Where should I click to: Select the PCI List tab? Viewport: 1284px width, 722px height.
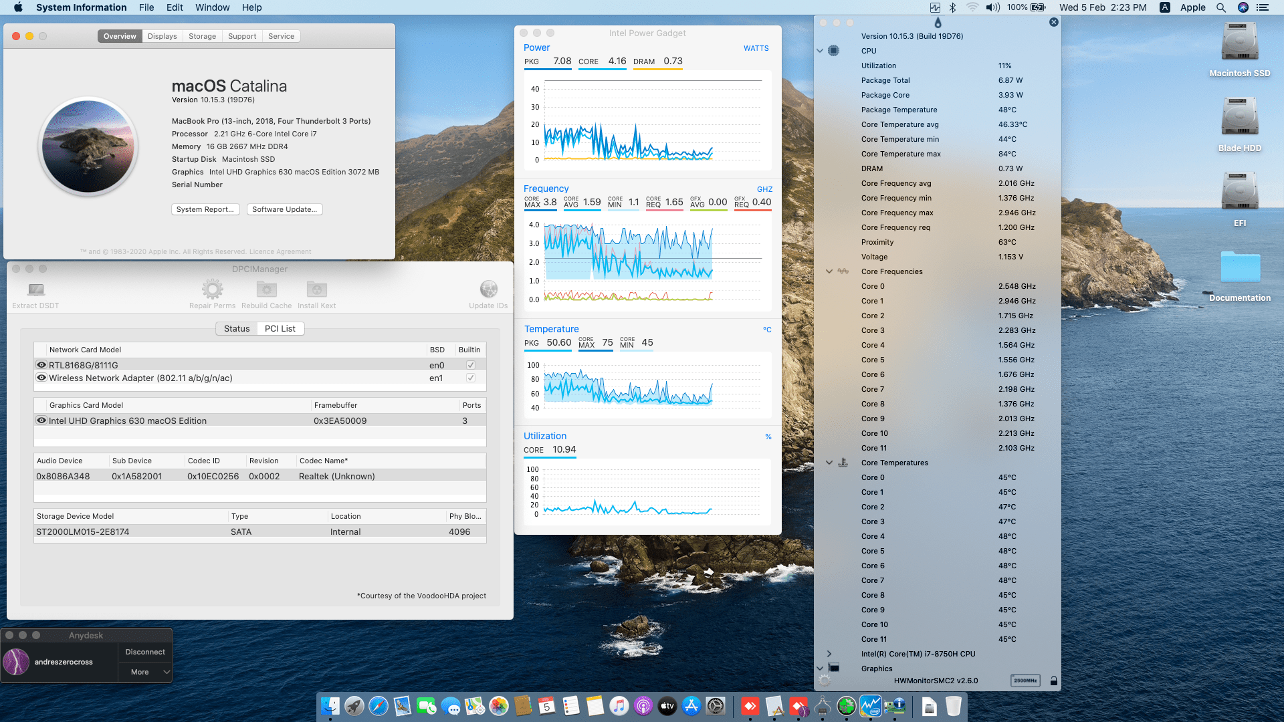(280, 328)
